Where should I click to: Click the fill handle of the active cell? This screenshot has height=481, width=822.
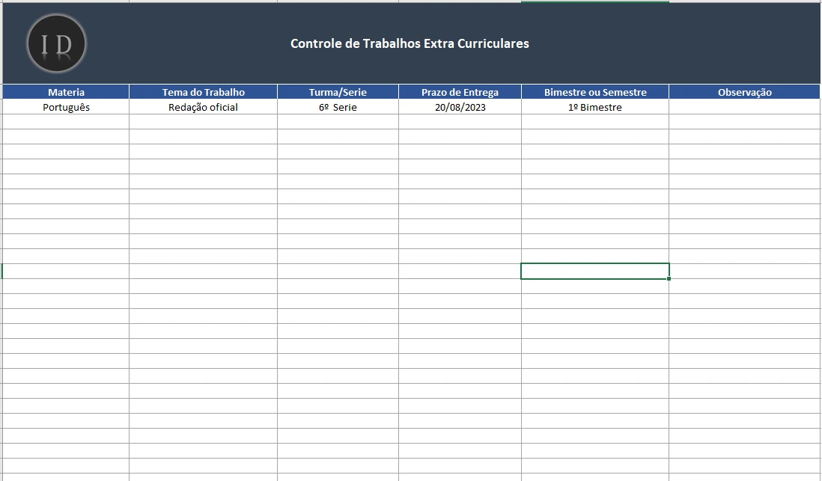(x=669, y=279)
